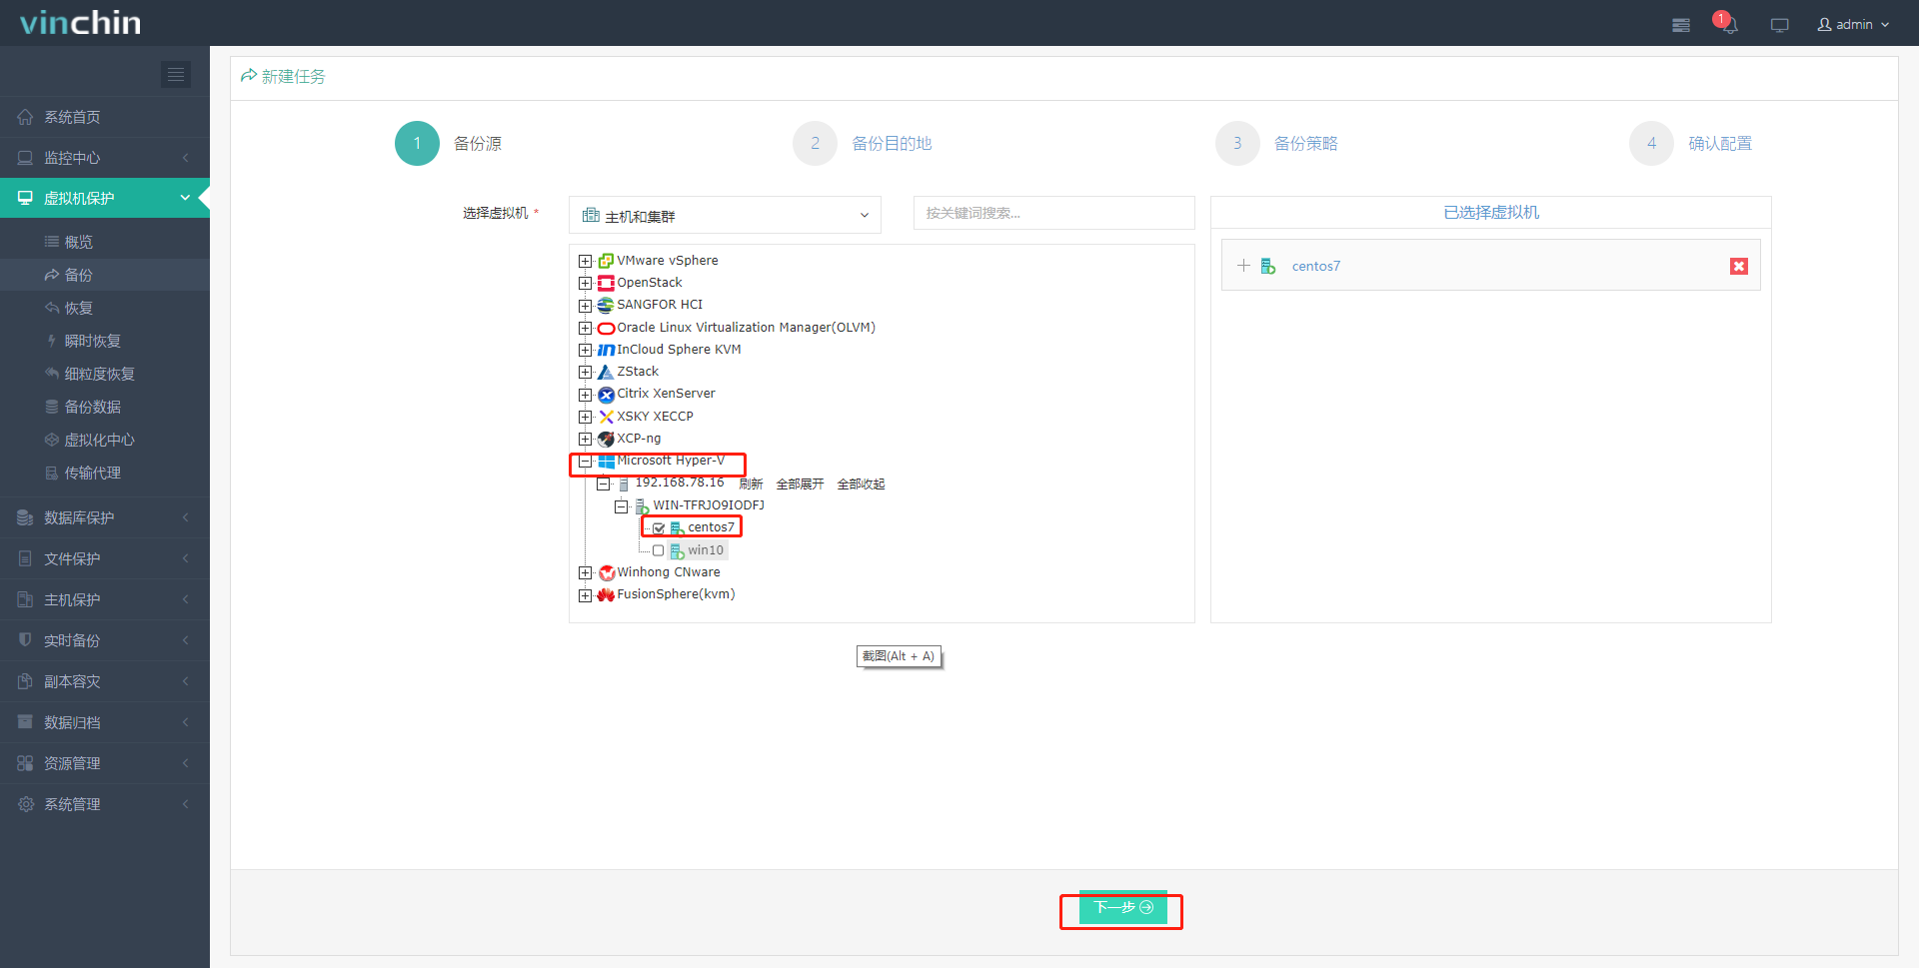
Task: Toggle the sidebar hamburger menu icon
Action: (176, 74)
